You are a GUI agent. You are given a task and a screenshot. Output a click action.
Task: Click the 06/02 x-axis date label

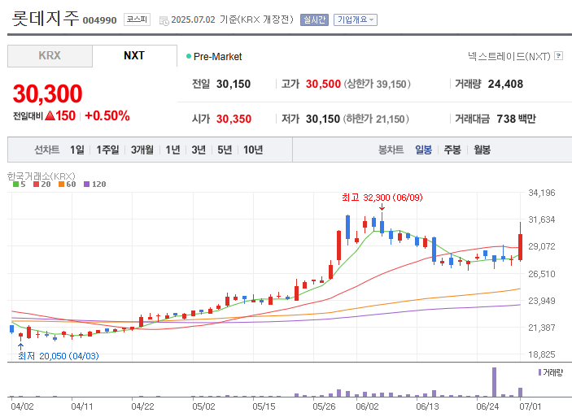[367, 406]
